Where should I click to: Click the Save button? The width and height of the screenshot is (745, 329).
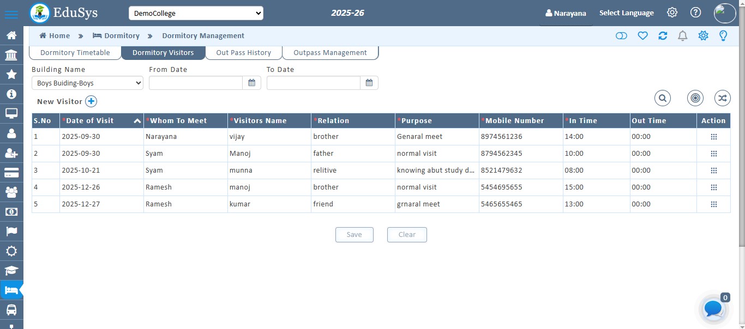[x=354, y=234]
